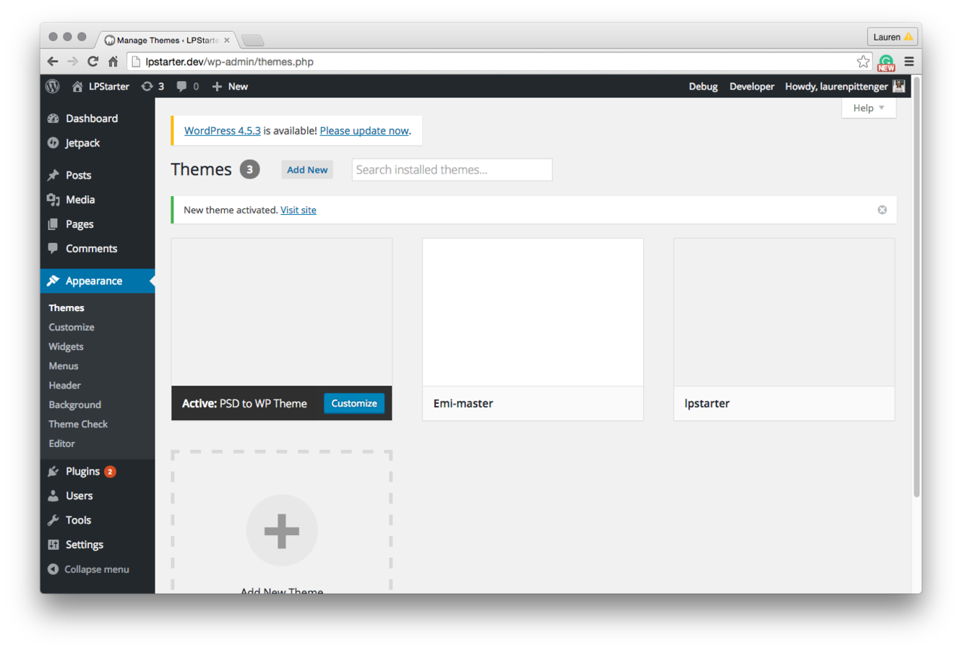Open the Media library icon
962x651 pixels.
tap(53, 200)
